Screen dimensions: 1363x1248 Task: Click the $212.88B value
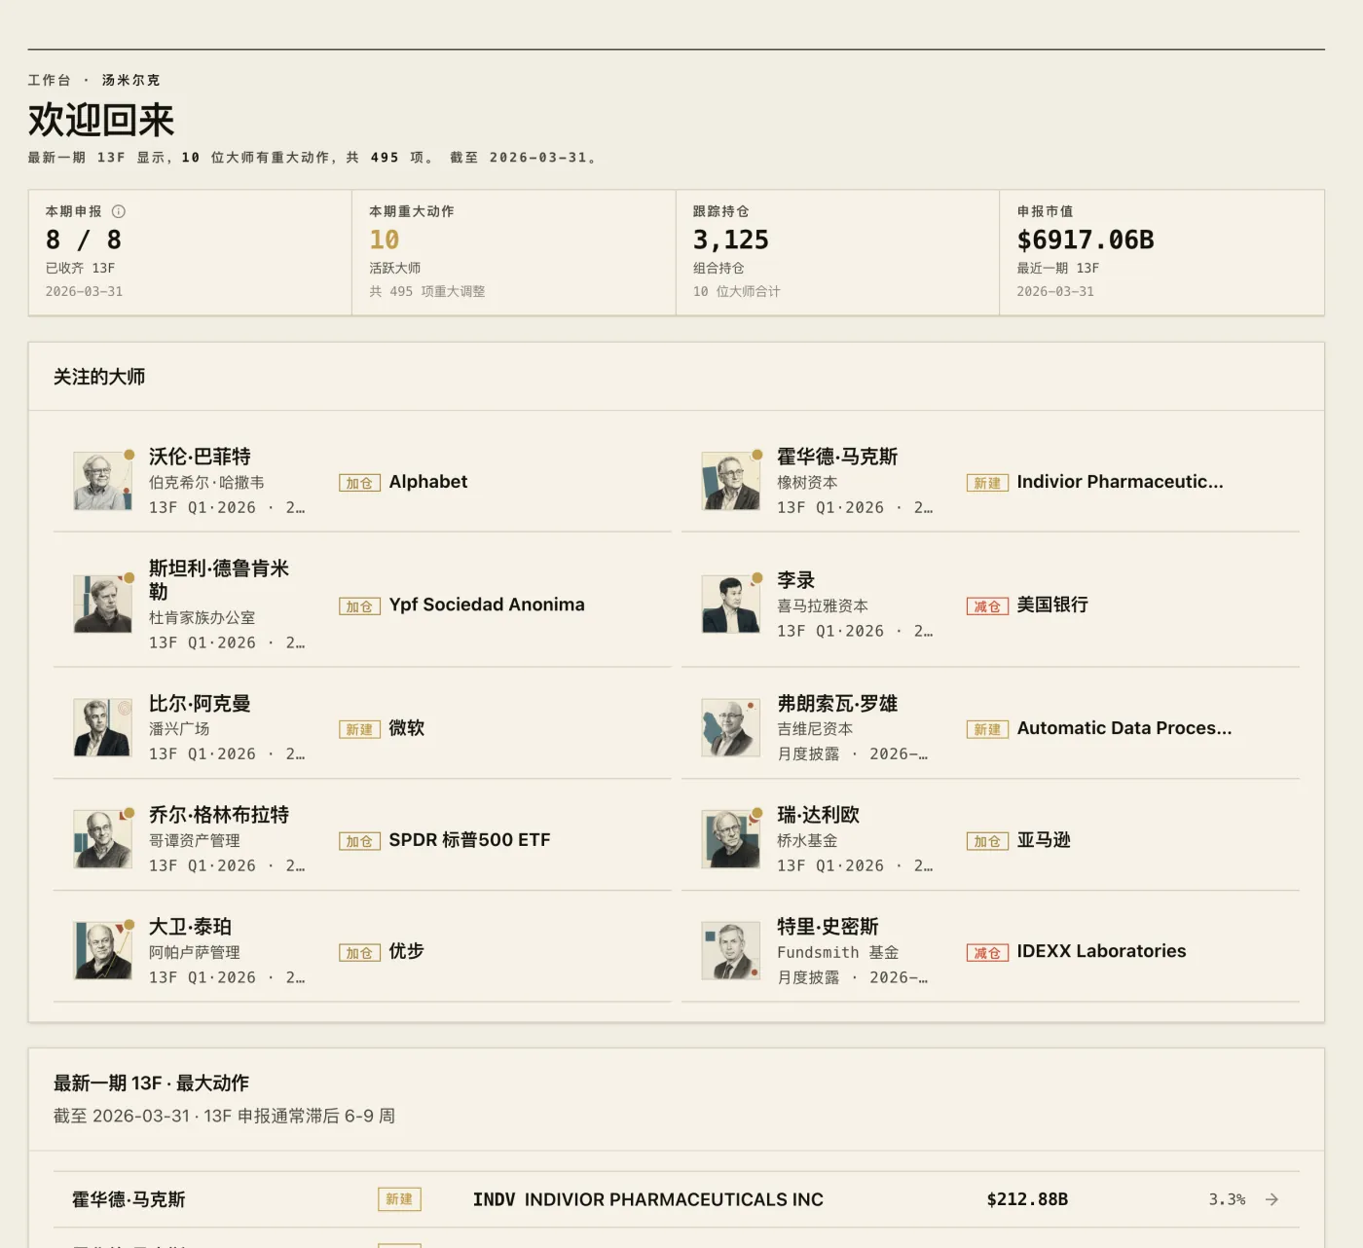(x=1027, y=1199)
